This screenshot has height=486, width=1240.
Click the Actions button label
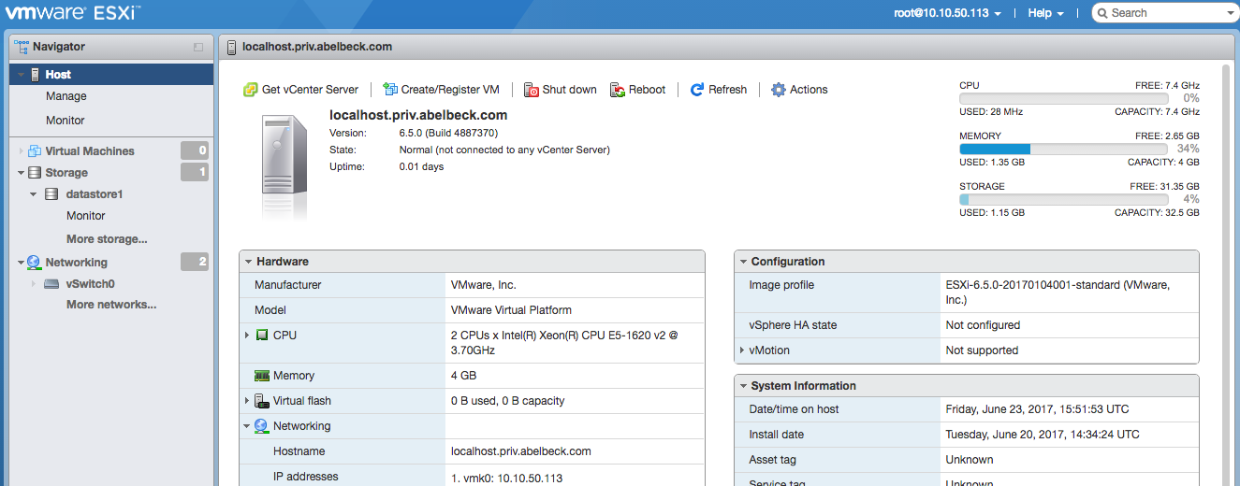809,90
